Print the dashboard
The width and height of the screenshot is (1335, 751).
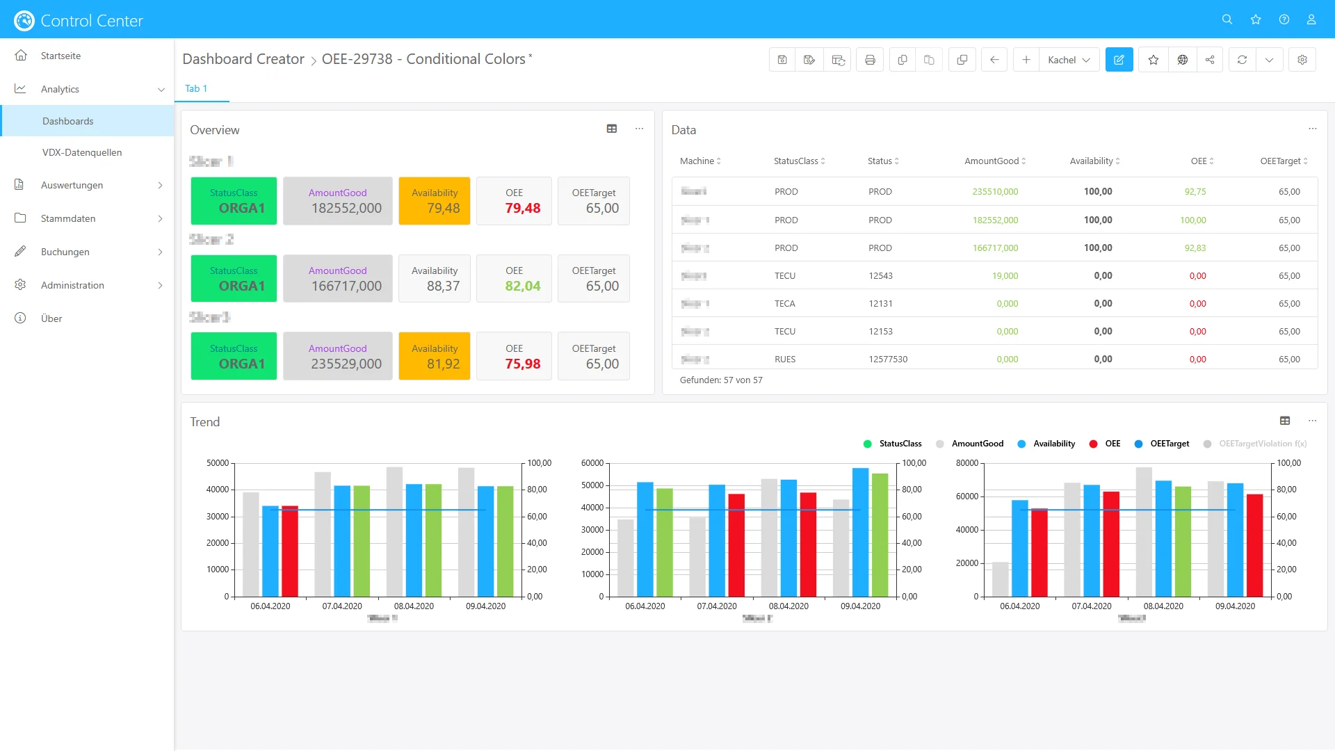[x=870, y=59]
